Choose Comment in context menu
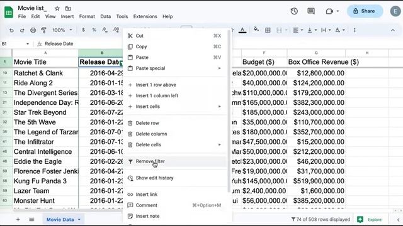The image size is (403, 226). point(175,205)
